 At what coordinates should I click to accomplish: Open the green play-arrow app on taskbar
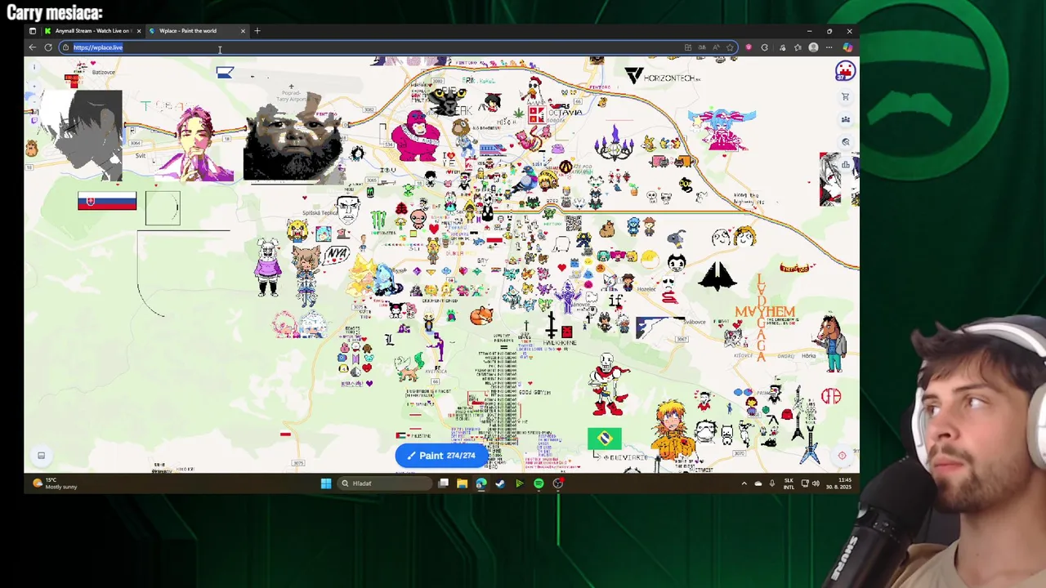coord(519,483)
